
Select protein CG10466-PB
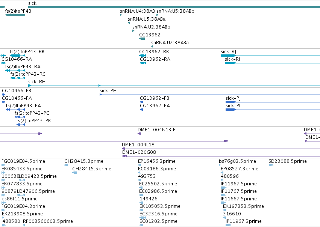click(x=17, y=91)
